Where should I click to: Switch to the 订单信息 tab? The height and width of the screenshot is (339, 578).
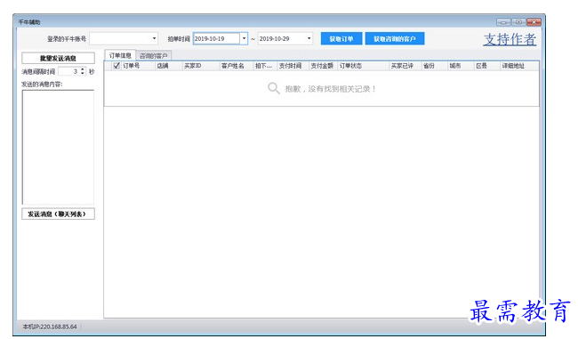120,55
